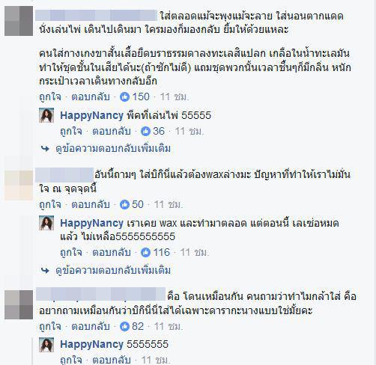Open the blurred first commenter's profile picture

tap(19, 21)
